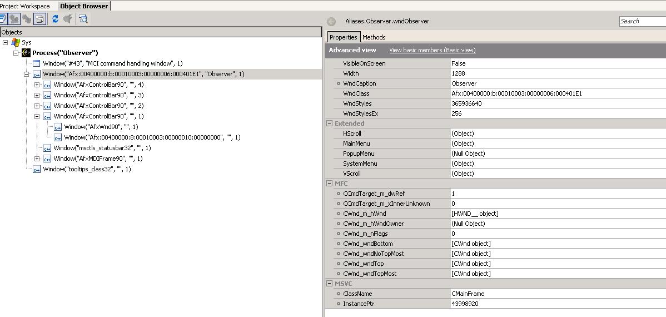Click the blue Refresh arrows toolbar icon
This screenshot has width=666, height=317.
click(55, 19)
